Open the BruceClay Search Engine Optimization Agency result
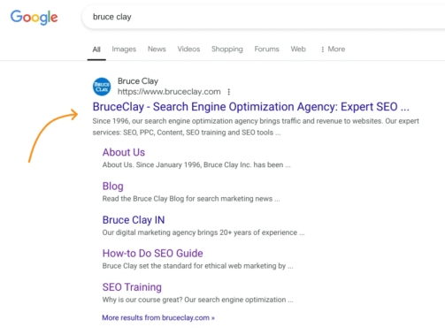The image size is (445, 335). tap(251, 107)
